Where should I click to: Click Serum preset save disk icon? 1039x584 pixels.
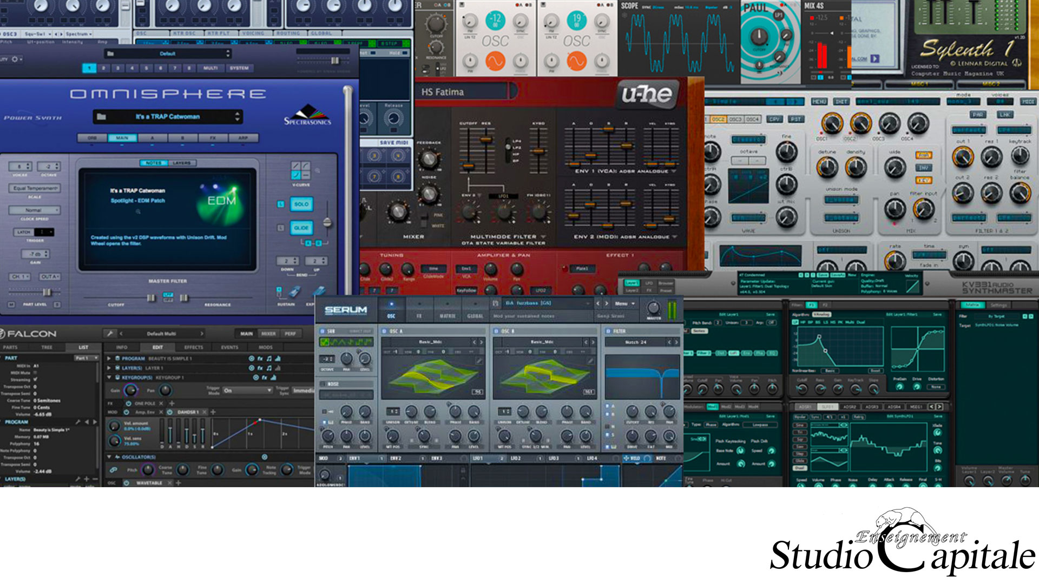coord(495,303)
